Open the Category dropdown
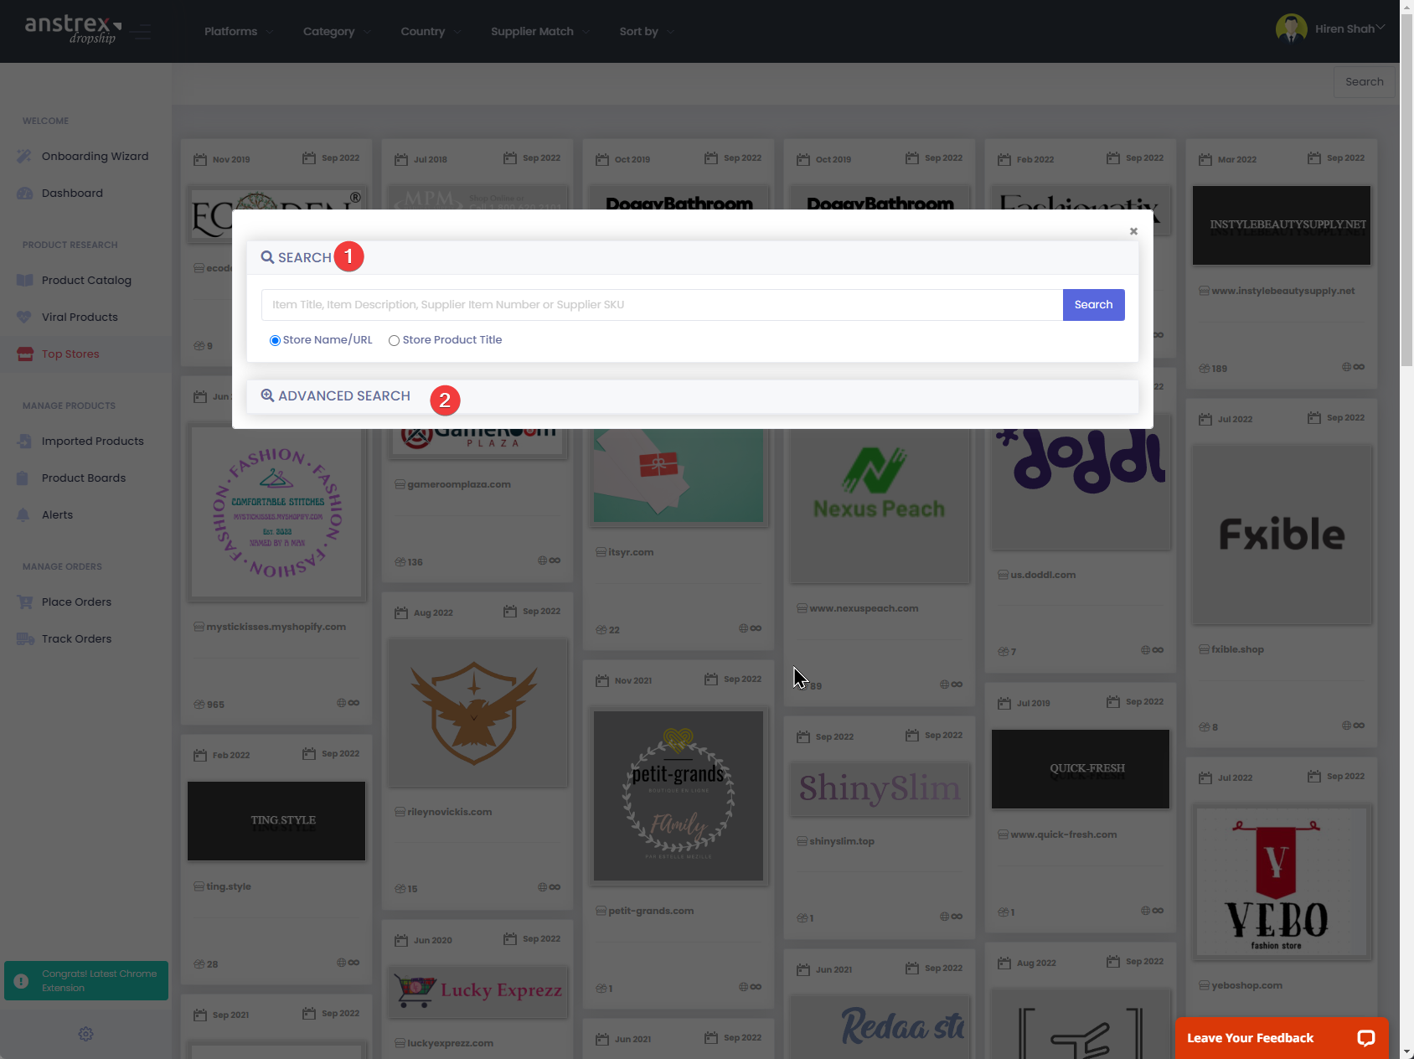 click(337, 32)
